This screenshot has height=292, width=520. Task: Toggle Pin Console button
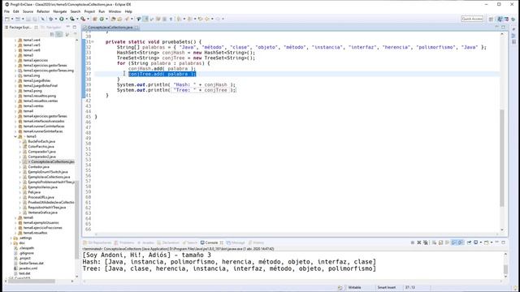pyautogui.click(x=469, y=243)
